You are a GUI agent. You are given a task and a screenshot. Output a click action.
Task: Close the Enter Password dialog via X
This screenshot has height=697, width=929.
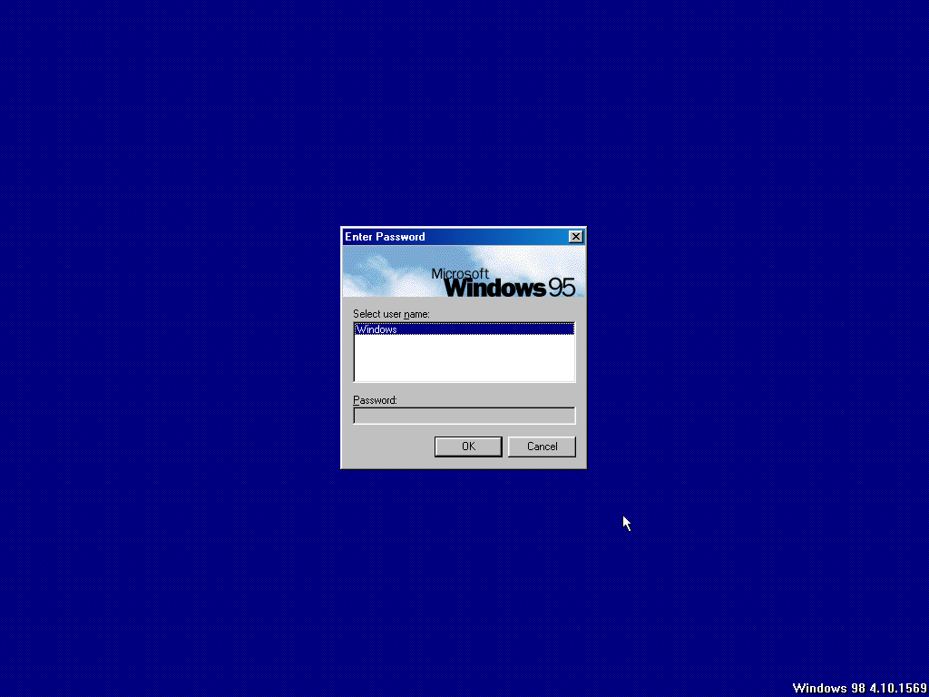pyautogui.click(x=575, y=237)
